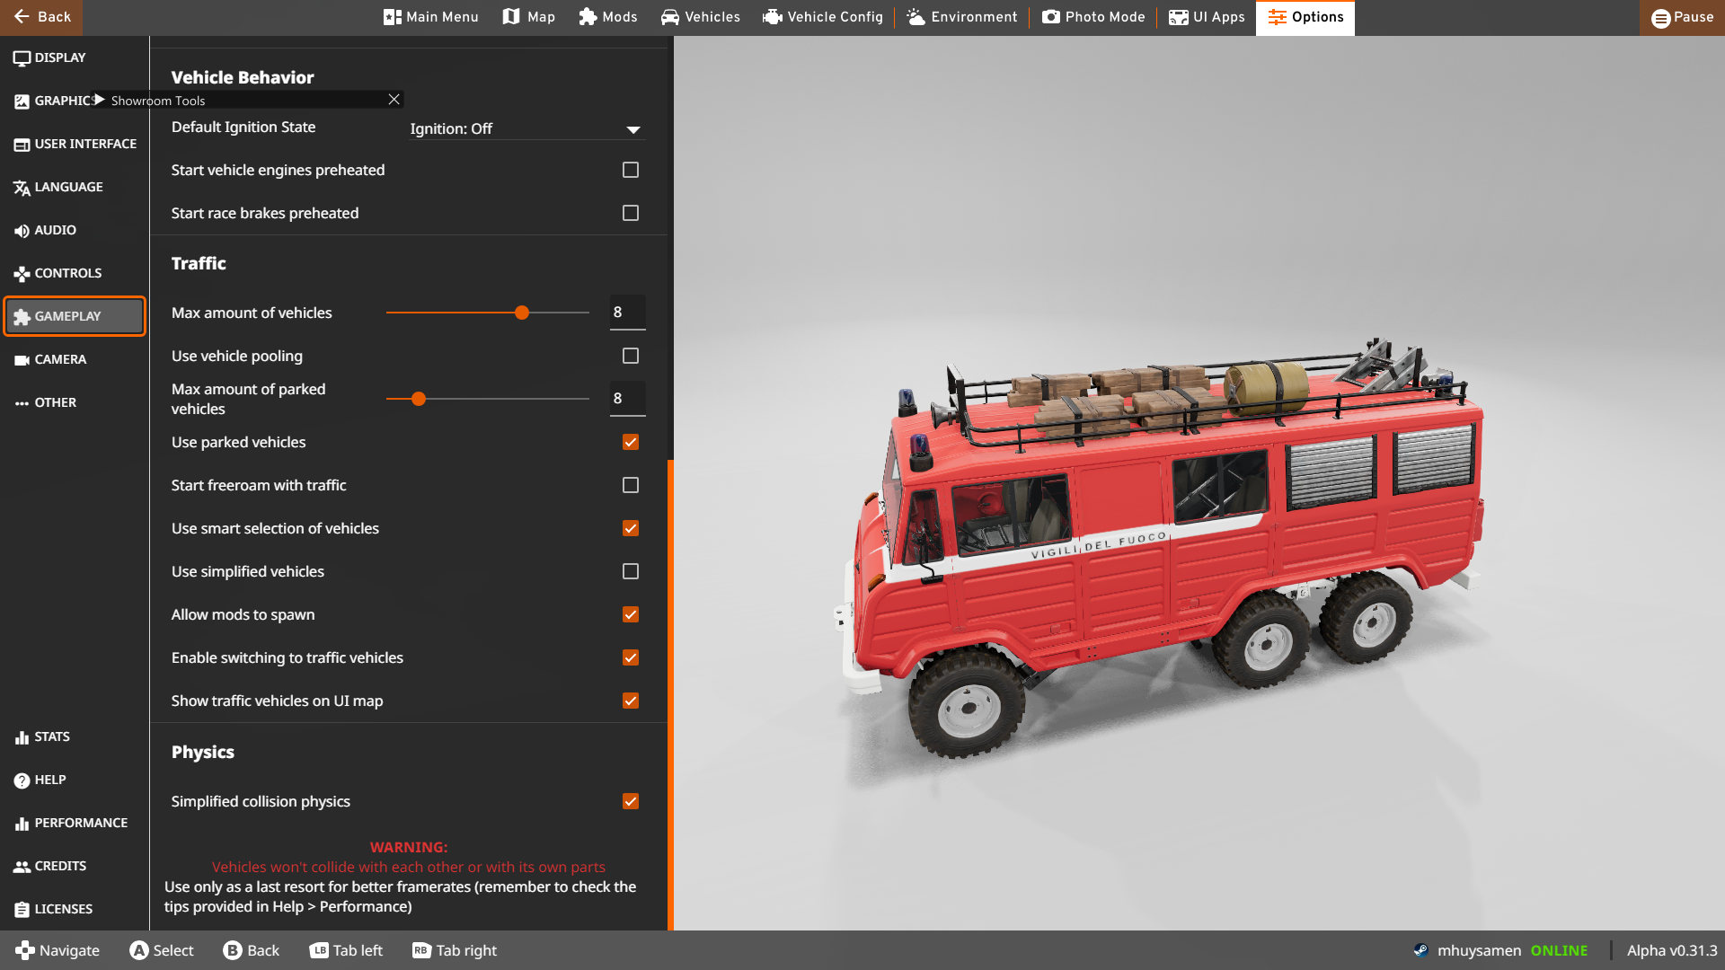The height and width of the screenshot is (970, 1725).
Task: Uncheck Simplified collision physics
Action: (631, 801)
